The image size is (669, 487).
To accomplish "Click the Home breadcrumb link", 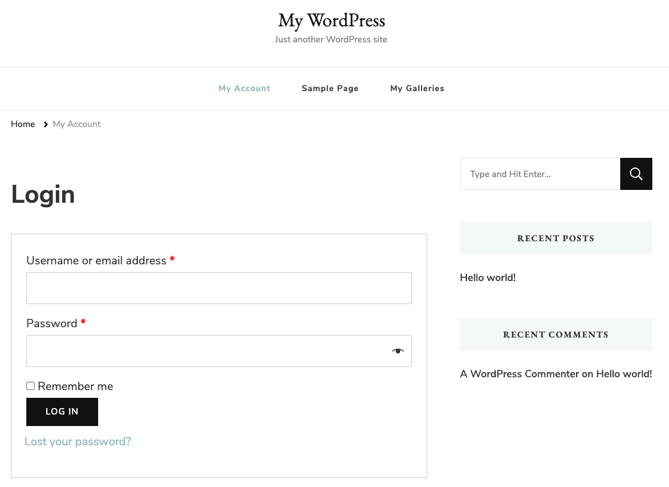I will tap(23, 124).
